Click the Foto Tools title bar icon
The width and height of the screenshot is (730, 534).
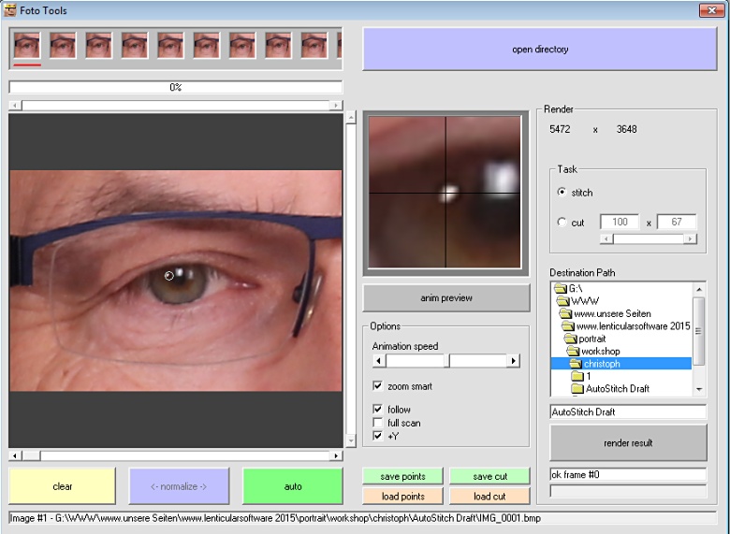coord(10,10)
